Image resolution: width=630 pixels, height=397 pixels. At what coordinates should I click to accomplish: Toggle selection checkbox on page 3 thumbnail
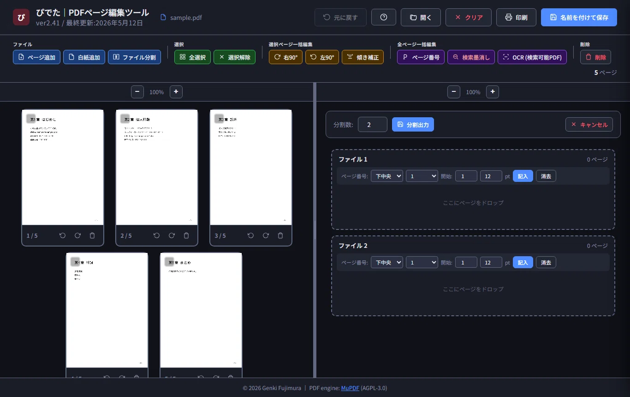(x=219, y=119)
